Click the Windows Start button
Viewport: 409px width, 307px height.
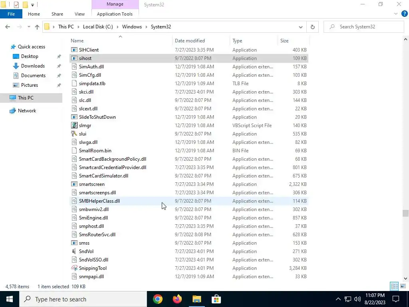click(10, 299)
